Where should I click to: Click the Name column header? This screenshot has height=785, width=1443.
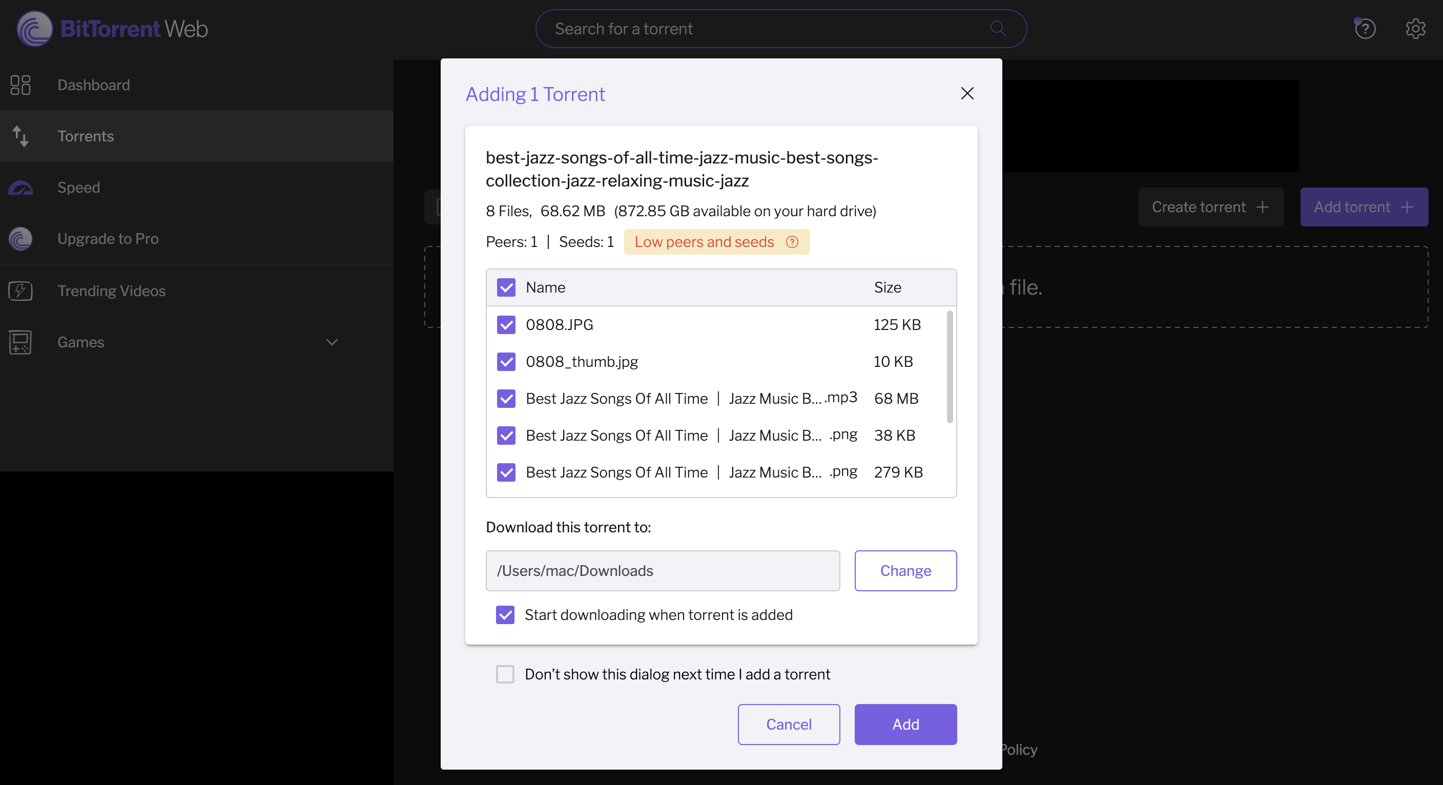pos(545,287)
